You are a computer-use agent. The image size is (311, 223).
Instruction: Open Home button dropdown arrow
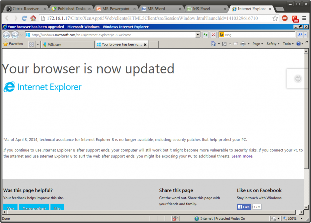[219, 44]
